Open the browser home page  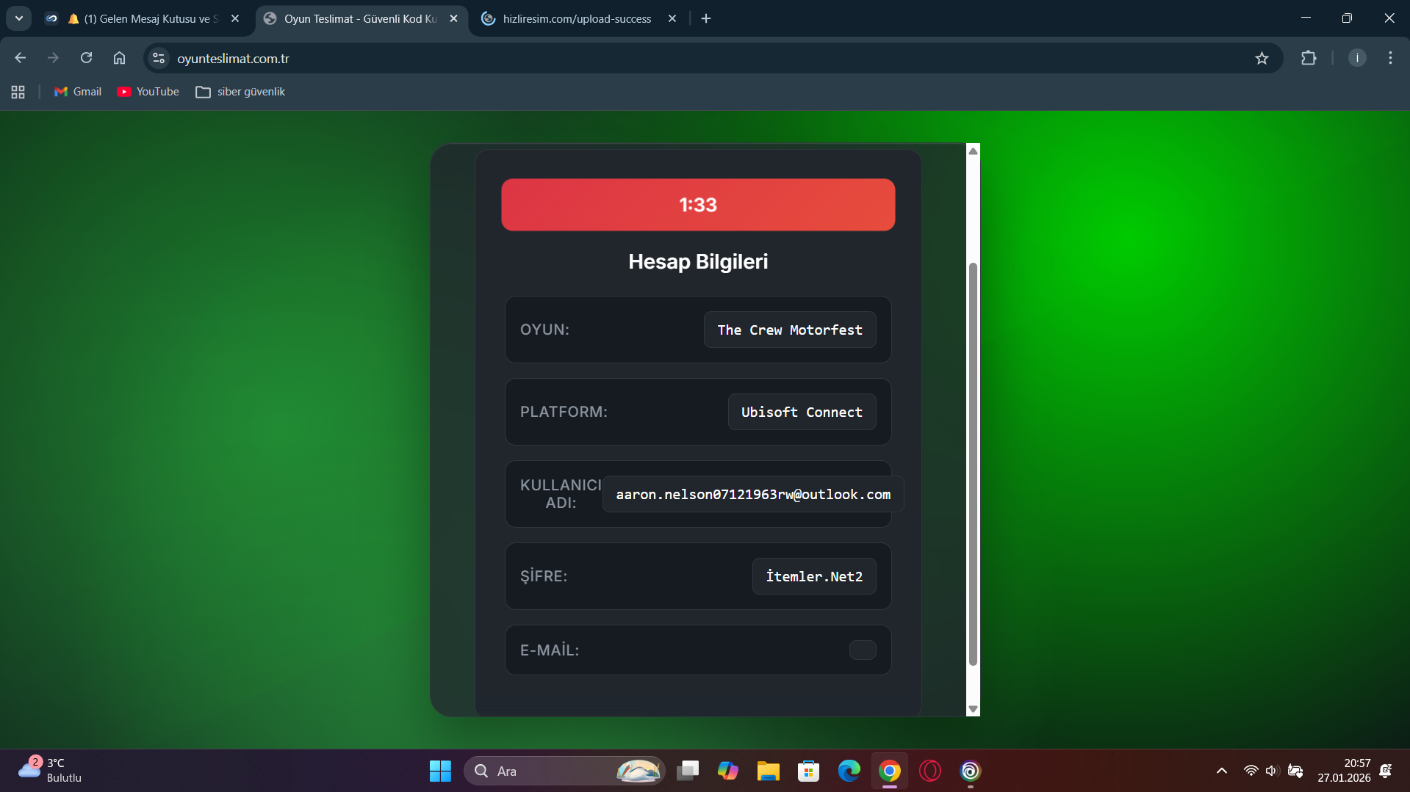[119, 58]
